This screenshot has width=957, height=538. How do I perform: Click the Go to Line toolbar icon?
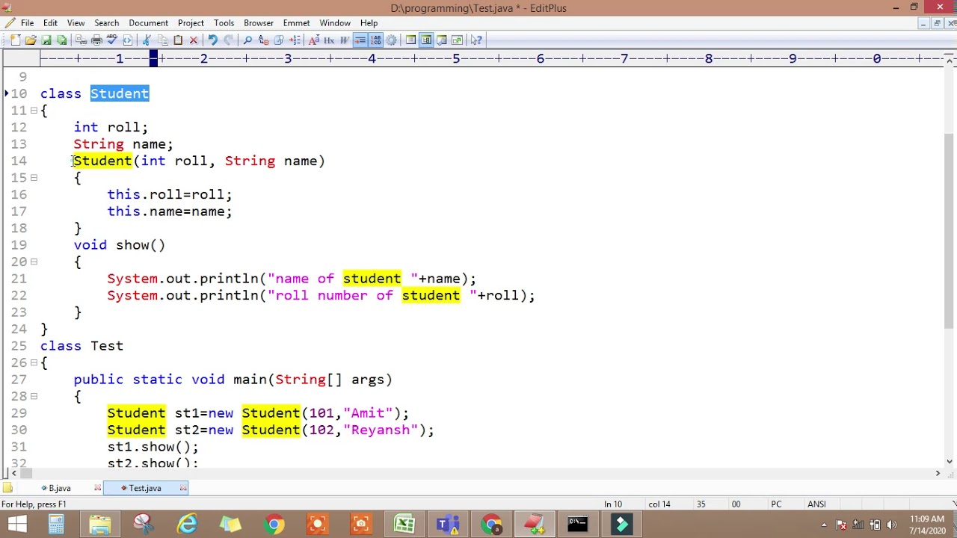(x=295, y=40)
